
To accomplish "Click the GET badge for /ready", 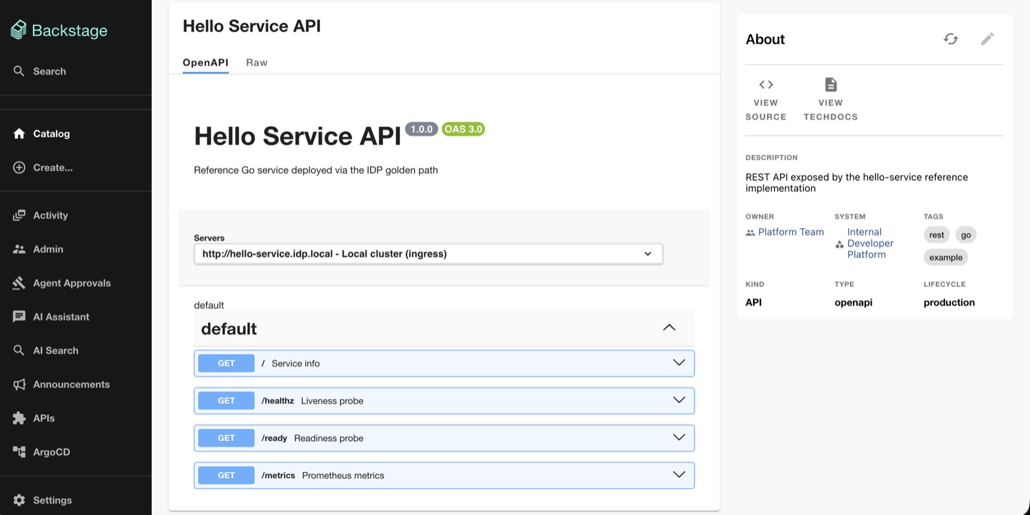I will pyautogui.click(x=226, y=438).
